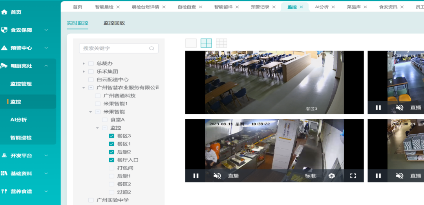Image resolution: width=424 pixels, height=205 pixels.
Task: Select the four-grid layout icon
Action: click(x=206, y=43)
